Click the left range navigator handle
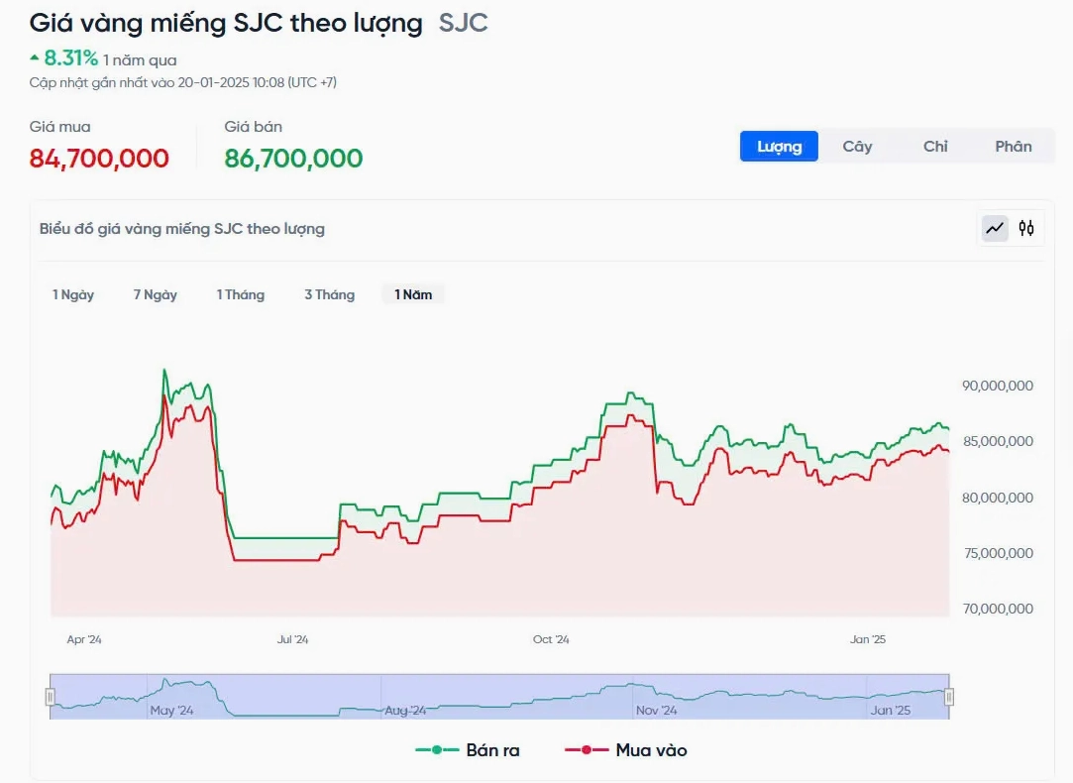1073x783 pixels. pyautogui.click(x=51, y=697)
